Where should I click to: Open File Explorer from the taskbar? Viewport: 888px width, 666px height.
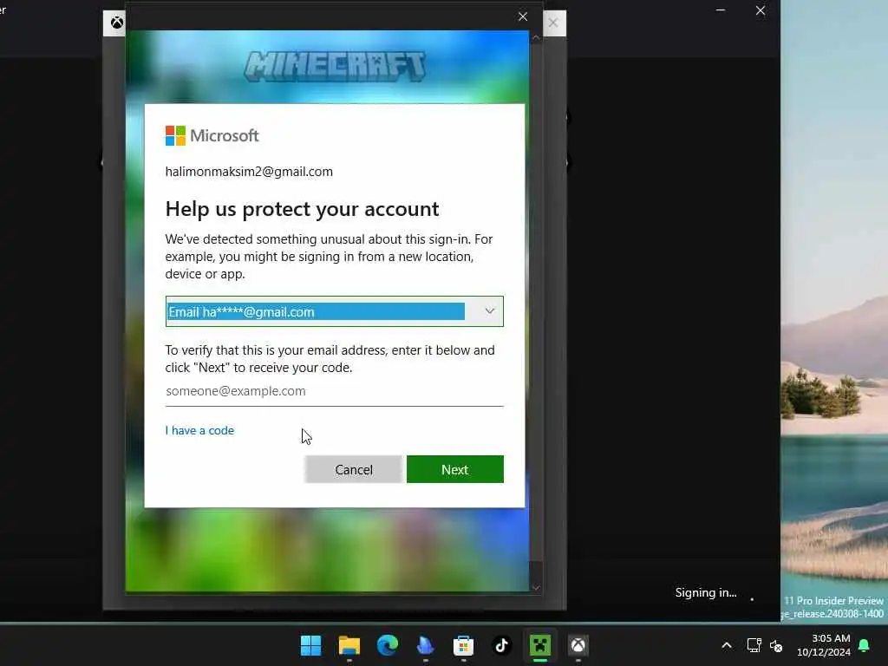point(349,645)
